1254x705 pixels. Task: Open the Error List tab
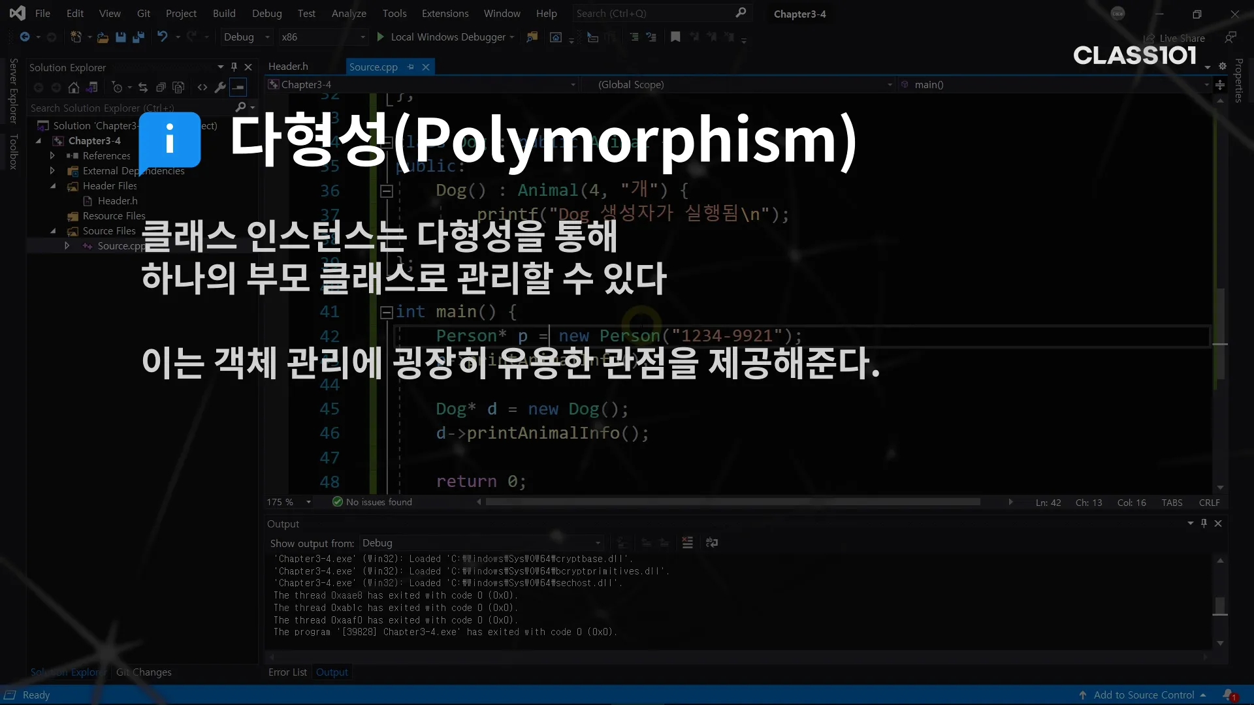[x=287, y=672]
